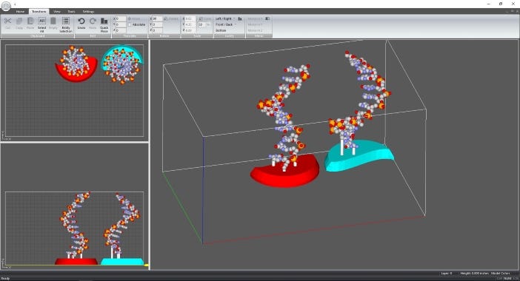Click the Rotate Z input field
The width and height of the screenshot is (520, 281).
click(x=157, y=30)
